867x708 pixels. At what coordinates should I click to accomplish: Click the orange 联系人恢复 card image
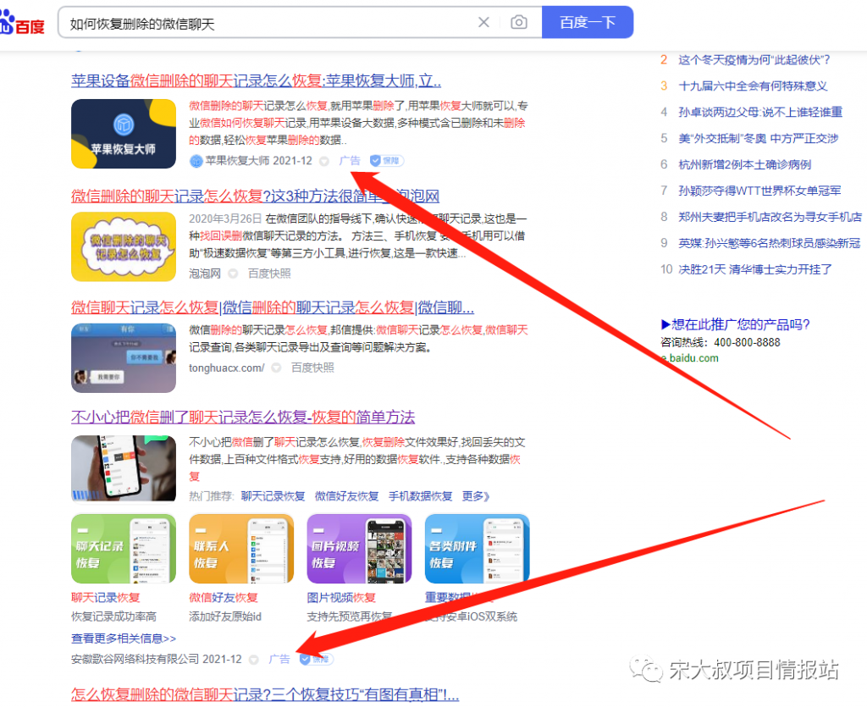click(241, 549)
